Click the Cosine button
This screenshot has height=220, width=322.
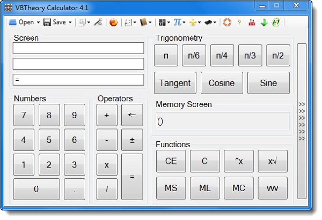(222, 83)
